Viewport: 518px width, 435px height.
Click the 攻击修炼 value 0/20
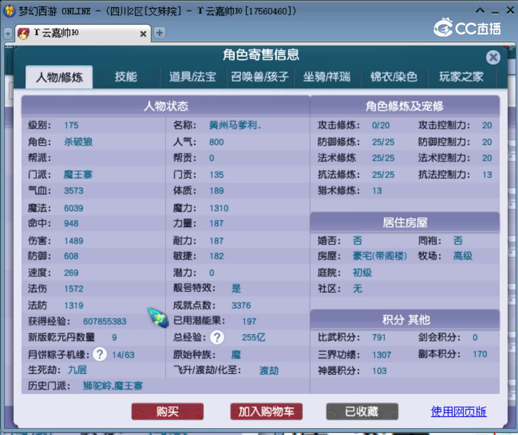click(381, 125)
